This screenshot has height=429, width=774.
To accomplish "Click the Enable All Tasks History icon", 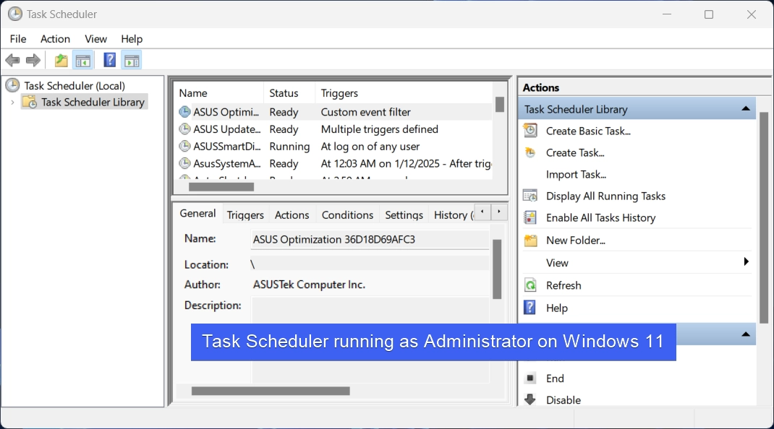I will click(530, 217).
